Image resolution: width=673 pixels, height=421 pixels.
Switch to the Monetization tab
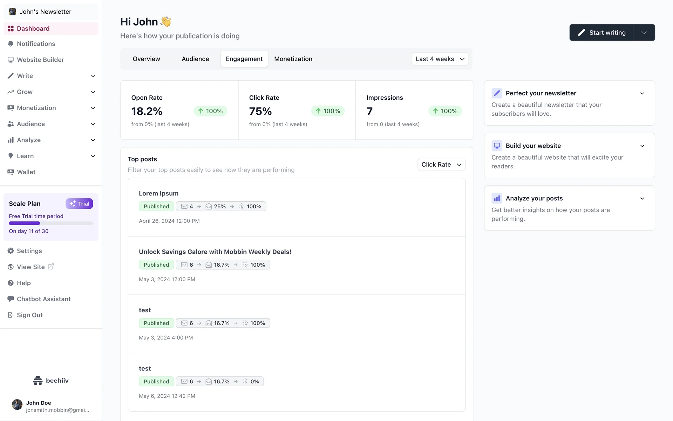(x=293, y=59)
